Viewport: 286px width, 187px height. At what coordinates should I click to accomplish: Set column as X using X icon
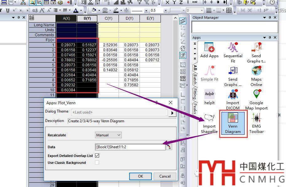167,2
